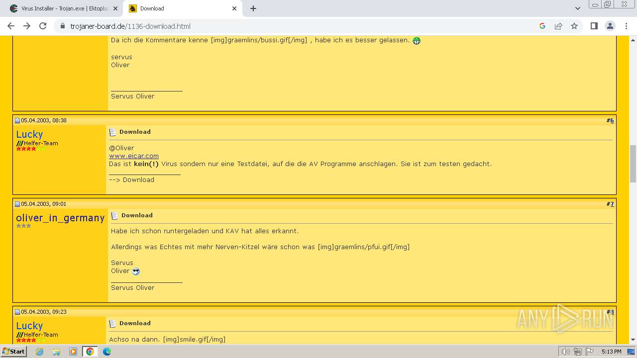Open the media player taskbar icon
Viewport: 637px width, 358px height.
[x=73, y=352]
